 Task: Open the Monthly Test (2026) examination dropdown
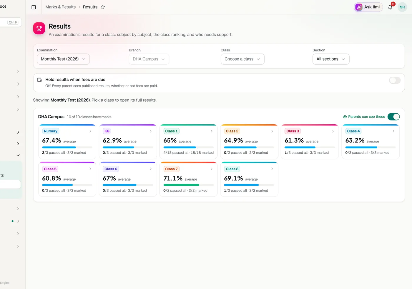point(63,59)
